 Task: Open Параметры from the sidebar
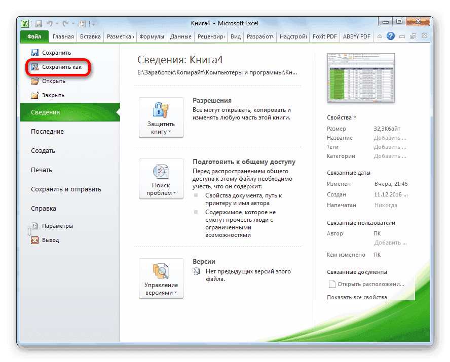51,225
